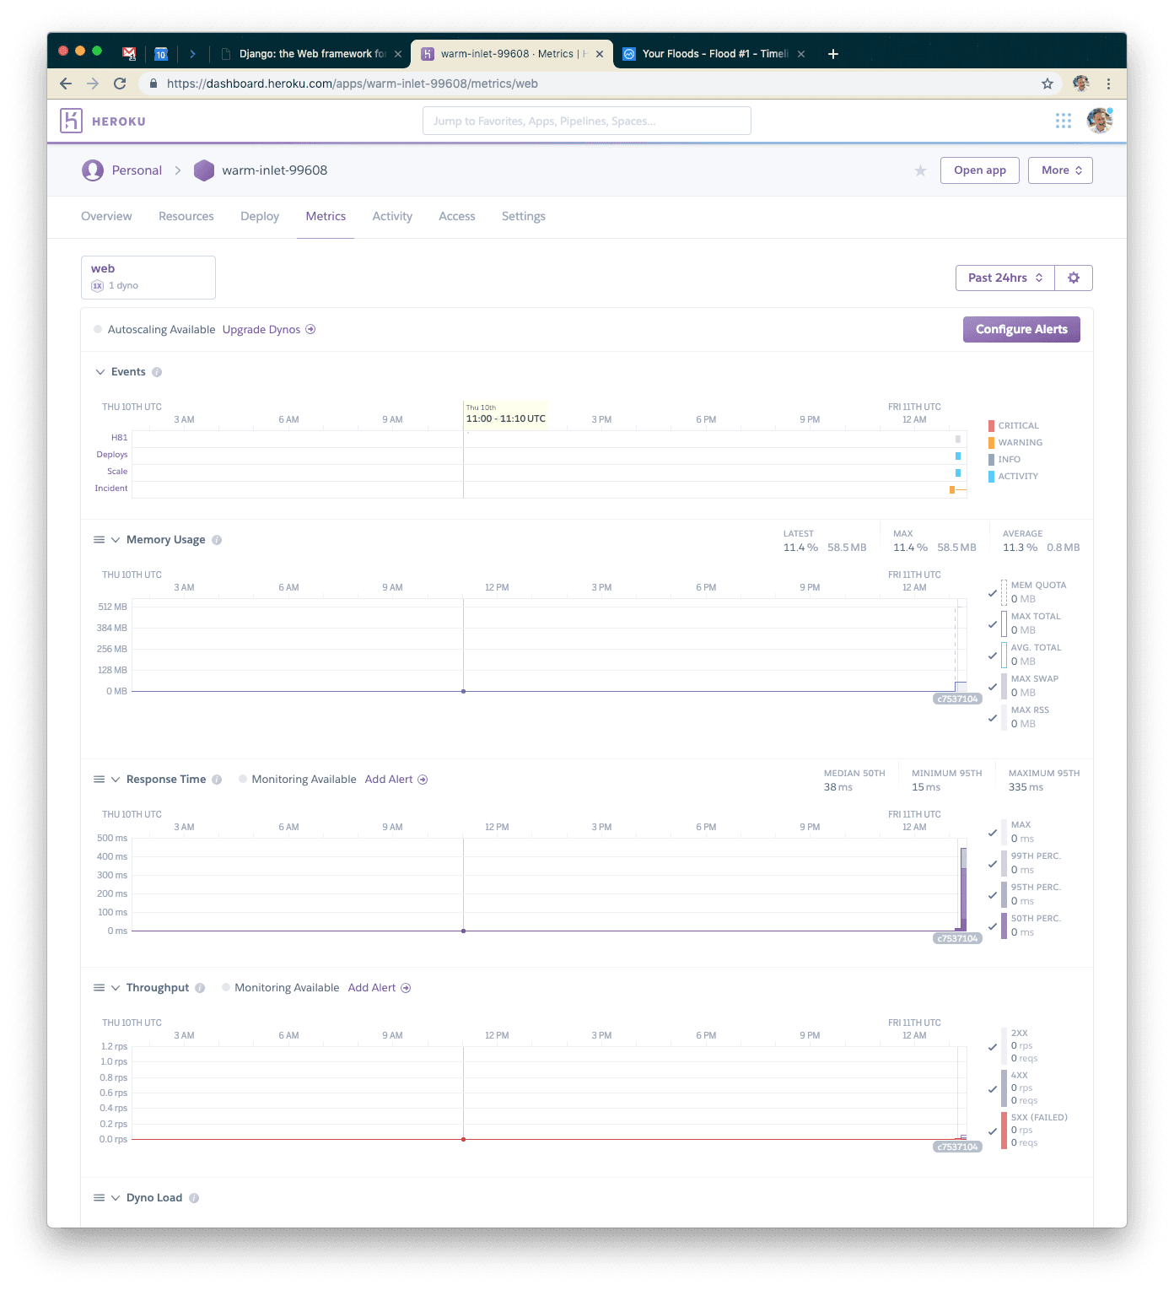Click the Configure Alerts button
This screenshot has height=1290, width=1174.
[1021, 329]
